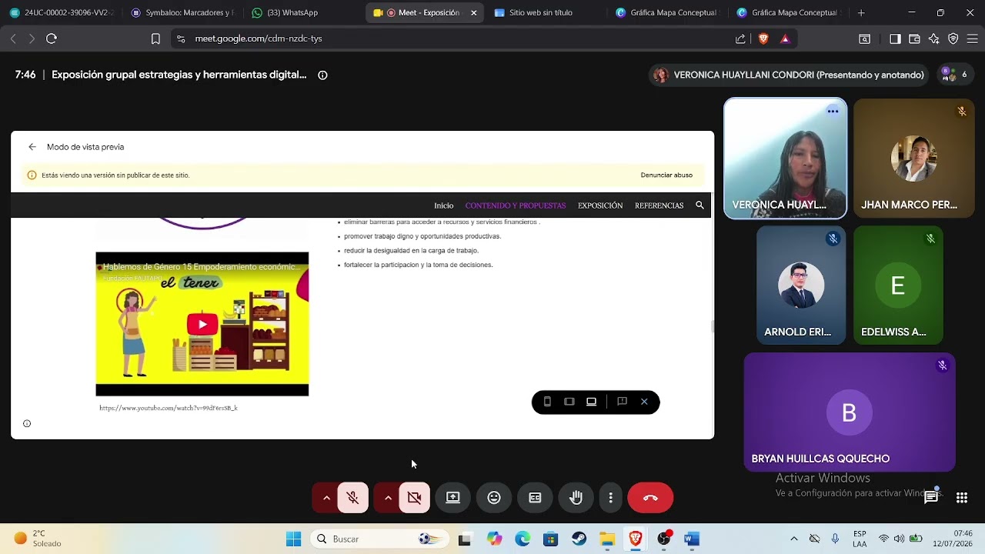Click Veronica Huayllani presenting label
The width and height of the screenshot is (985, 554).
pos(790,75)
